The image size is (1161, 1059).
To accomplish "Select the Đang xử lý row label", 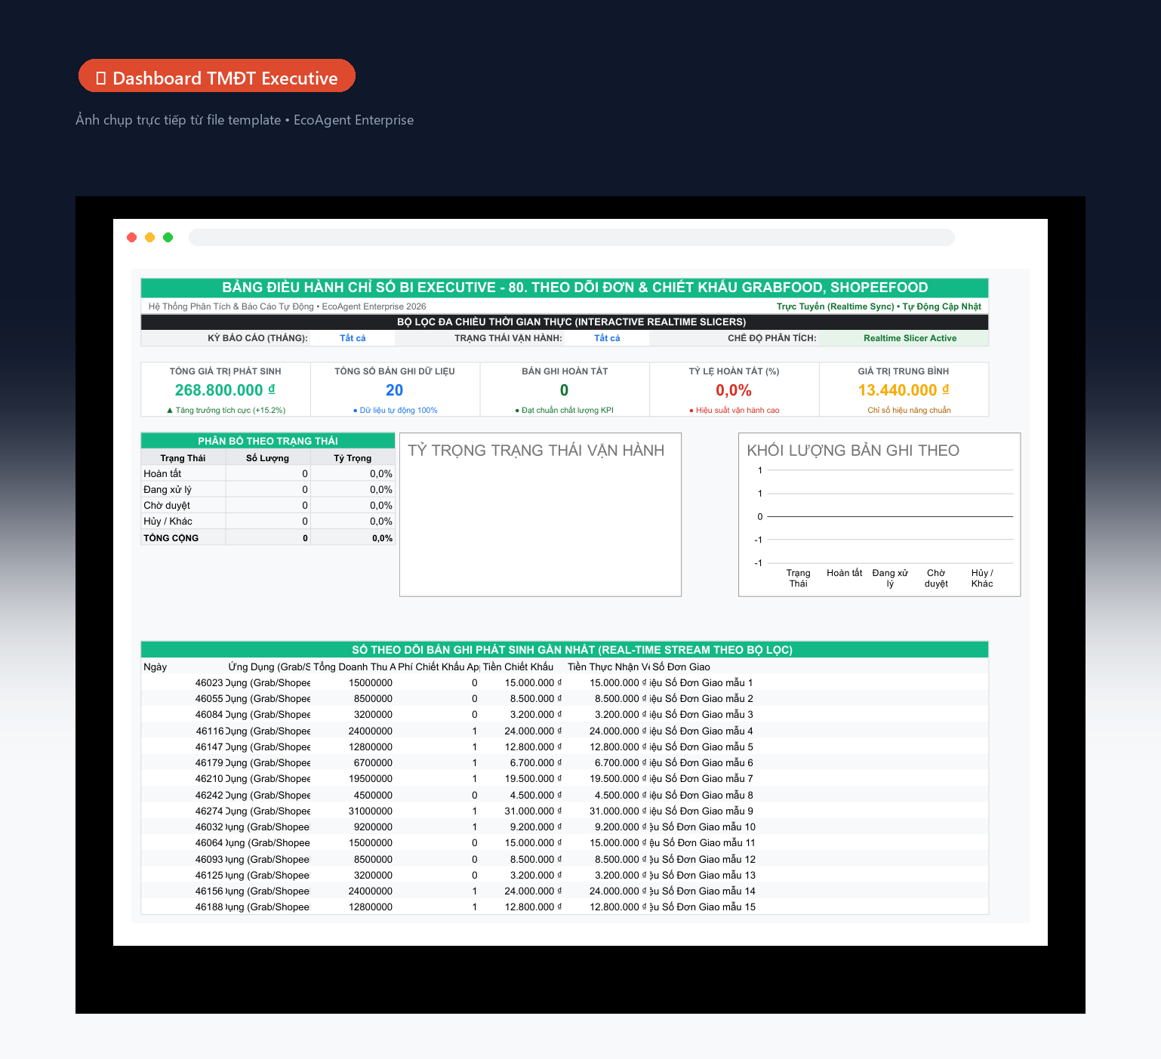I will 168,490.
